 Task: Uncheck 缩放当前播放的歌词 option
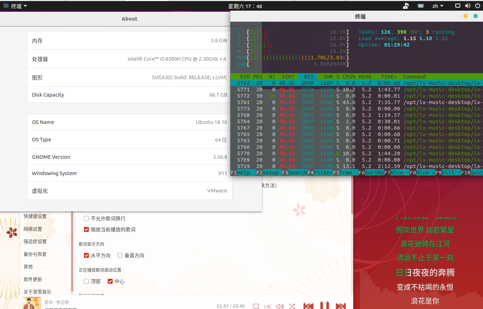coord(86,229)
